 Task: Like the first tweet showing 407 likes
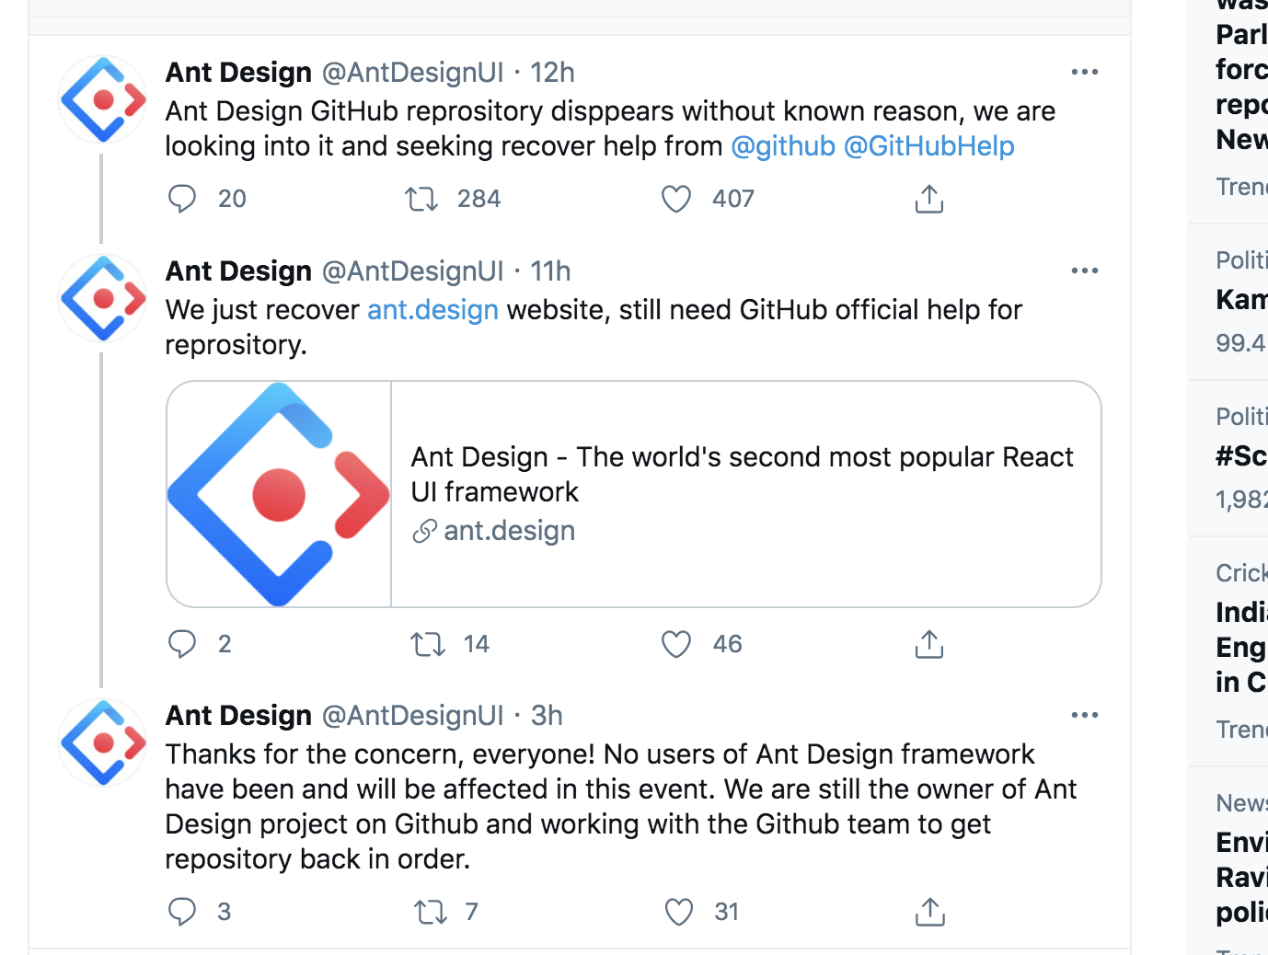coord(675,199)
